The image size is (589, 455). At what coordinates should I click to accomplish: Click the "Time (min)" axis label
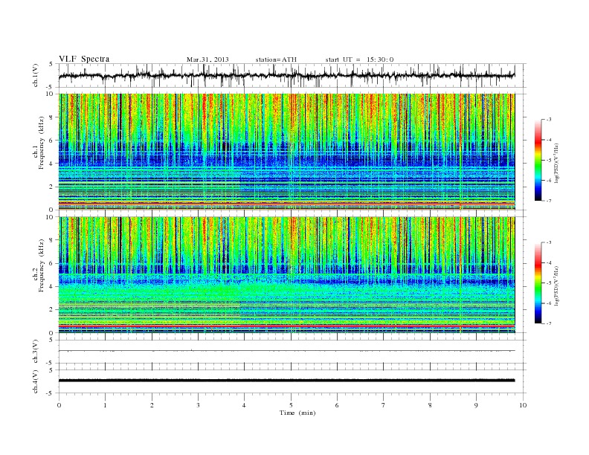pyautogui.click(x=297, y=413)
